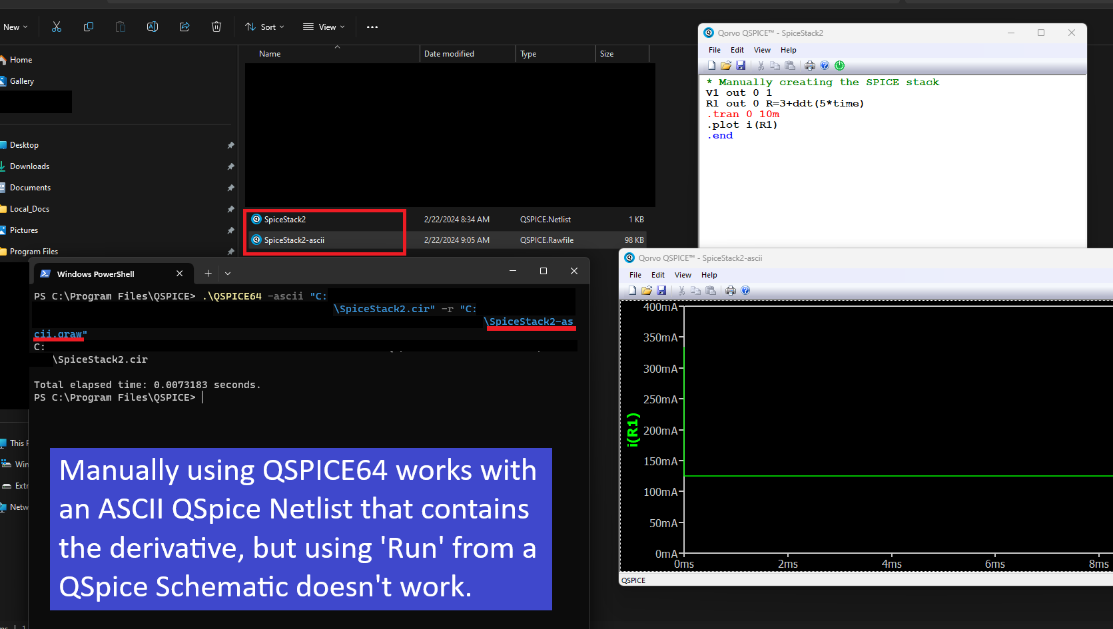This screenshot has width=1113, height=629.
Task: Open Edit menu in SpiceStack2-ascii window
Action: [658, 275]
